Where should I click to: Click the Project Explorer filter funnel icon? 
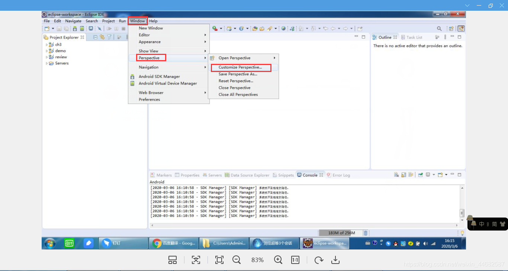(x=109, y=37)
